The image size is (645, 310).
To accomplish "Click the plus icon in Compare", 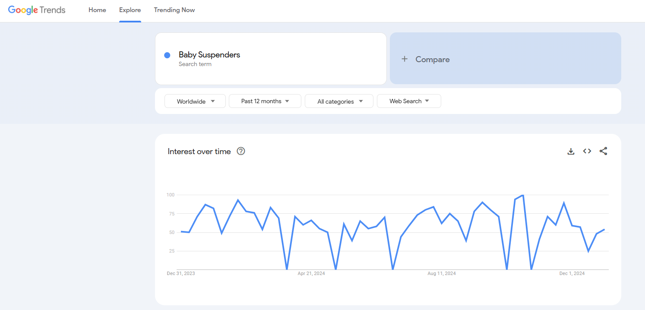I will (x=405, y=59).
